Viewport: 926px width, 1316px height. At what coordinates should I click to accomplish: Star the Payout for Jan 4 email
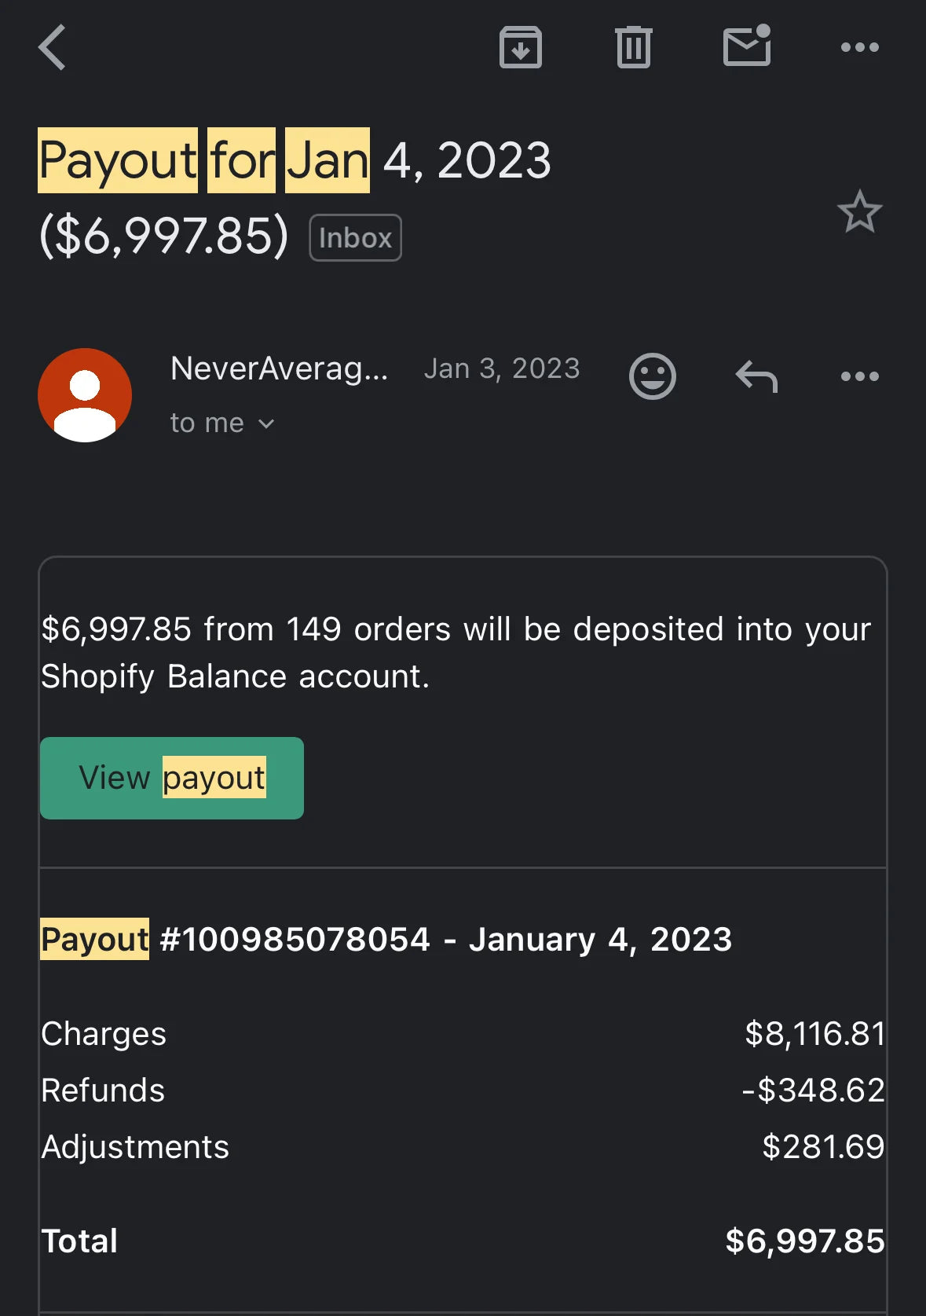[x=859, y=211]
